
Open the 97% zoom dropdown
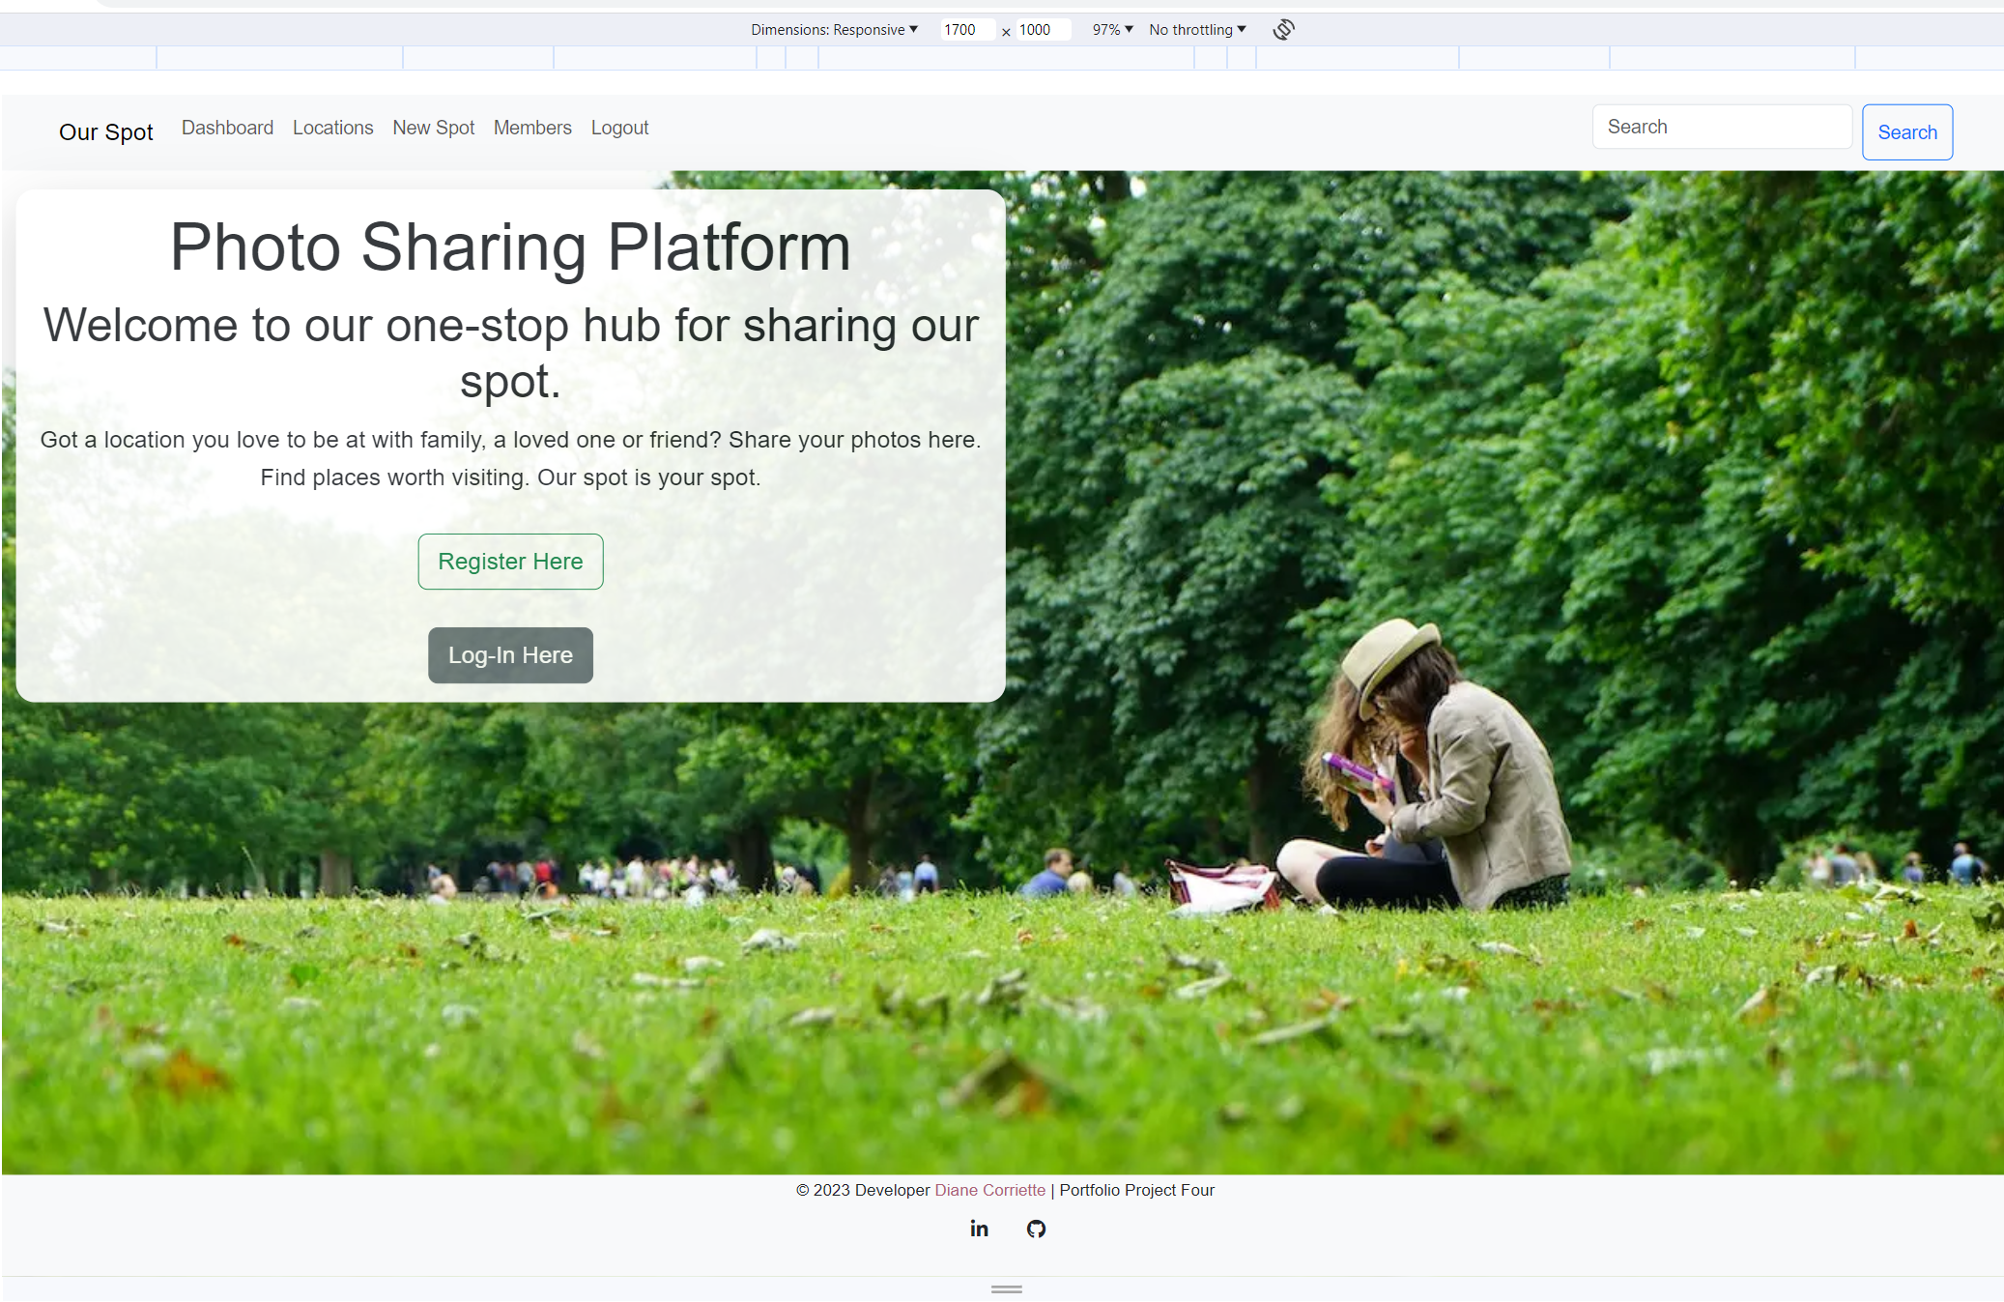(x=1112, y=30)
